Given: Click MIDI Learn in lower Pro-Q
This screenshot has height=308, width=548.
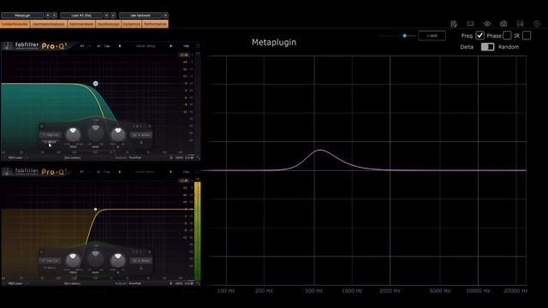Looking at the screenshot, I should (15, 283).
